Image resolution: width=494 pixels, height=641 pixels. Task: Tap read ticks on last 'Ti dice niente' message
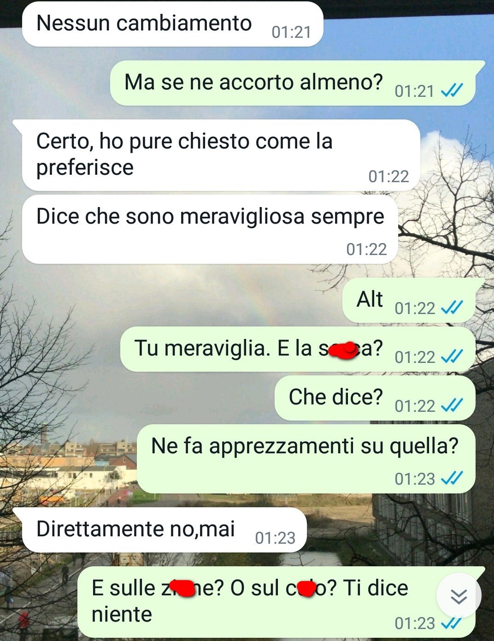point(452,623)
